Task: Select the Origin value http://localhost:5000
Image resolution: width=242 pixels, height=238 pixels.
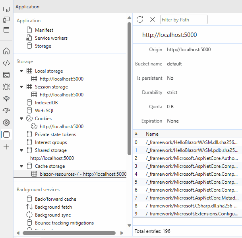Action: coord(189,50)
